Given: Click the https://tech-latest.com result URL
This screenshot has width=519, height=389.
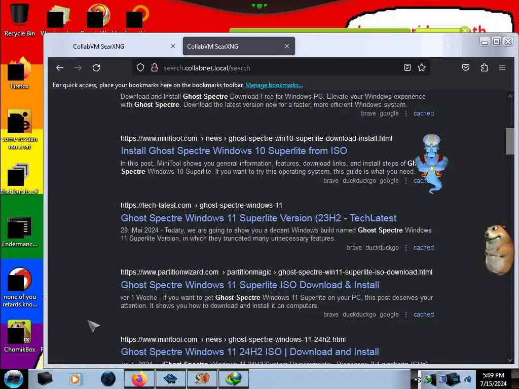Looking at the screenshot, I should point(202,206).
